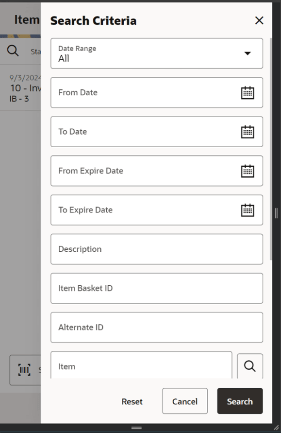Click the search magnifier near the Status field

point(12,50)
